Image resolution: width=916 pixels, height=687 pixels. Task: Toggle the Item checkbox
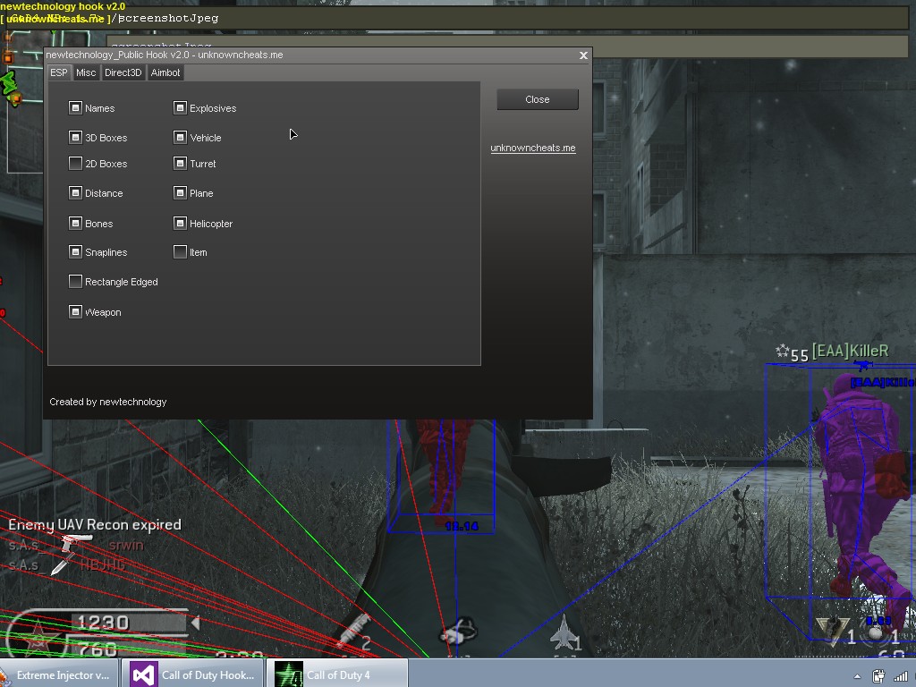pos(181,252)
